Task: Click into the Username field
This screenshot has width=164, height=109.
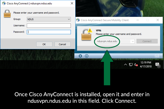Action: tap(49, 26)
